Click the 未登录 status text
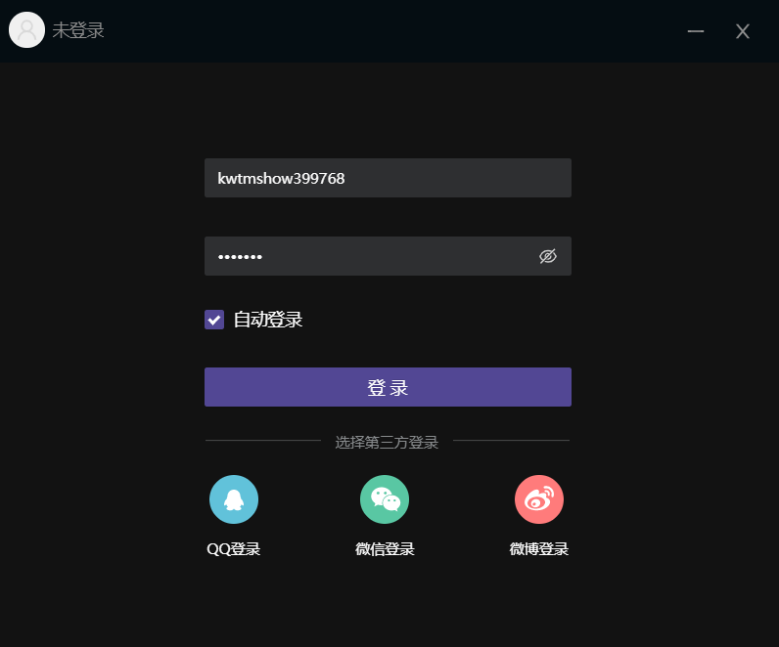 click(78, 30)
